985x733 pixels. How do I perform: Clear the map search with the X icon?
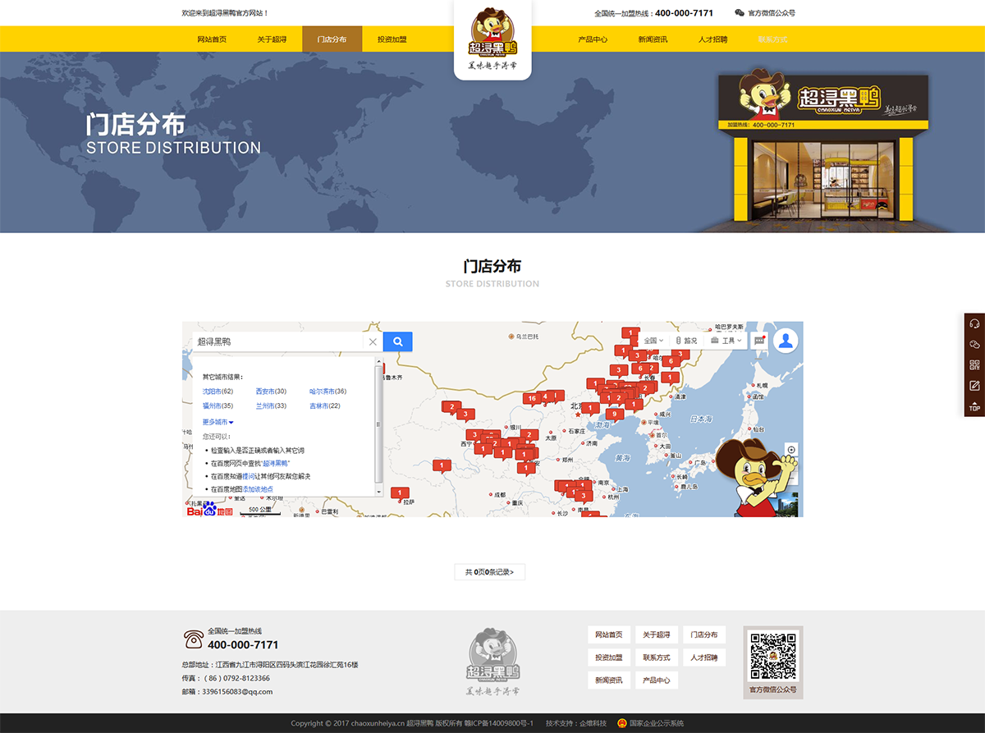(x=373, y=341)
